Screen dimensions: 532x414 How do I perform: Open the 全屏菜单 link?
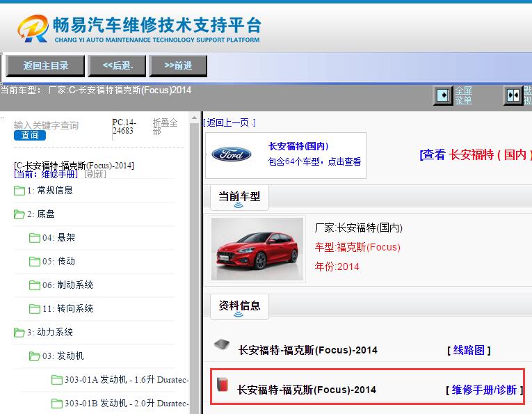click(463, 95)
